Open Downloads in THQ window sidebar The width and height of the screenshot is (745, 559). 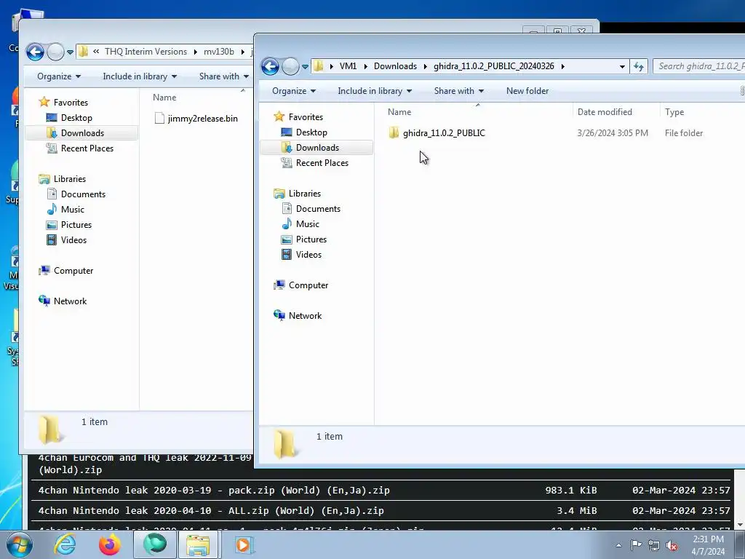coord(82,132)
